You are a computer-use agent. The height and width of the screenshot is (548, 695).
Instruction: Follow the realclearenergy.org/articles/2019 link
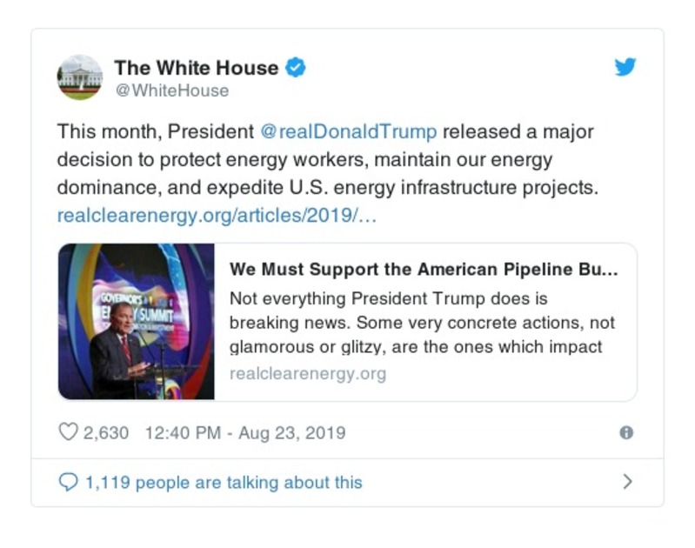pos(217,216)
